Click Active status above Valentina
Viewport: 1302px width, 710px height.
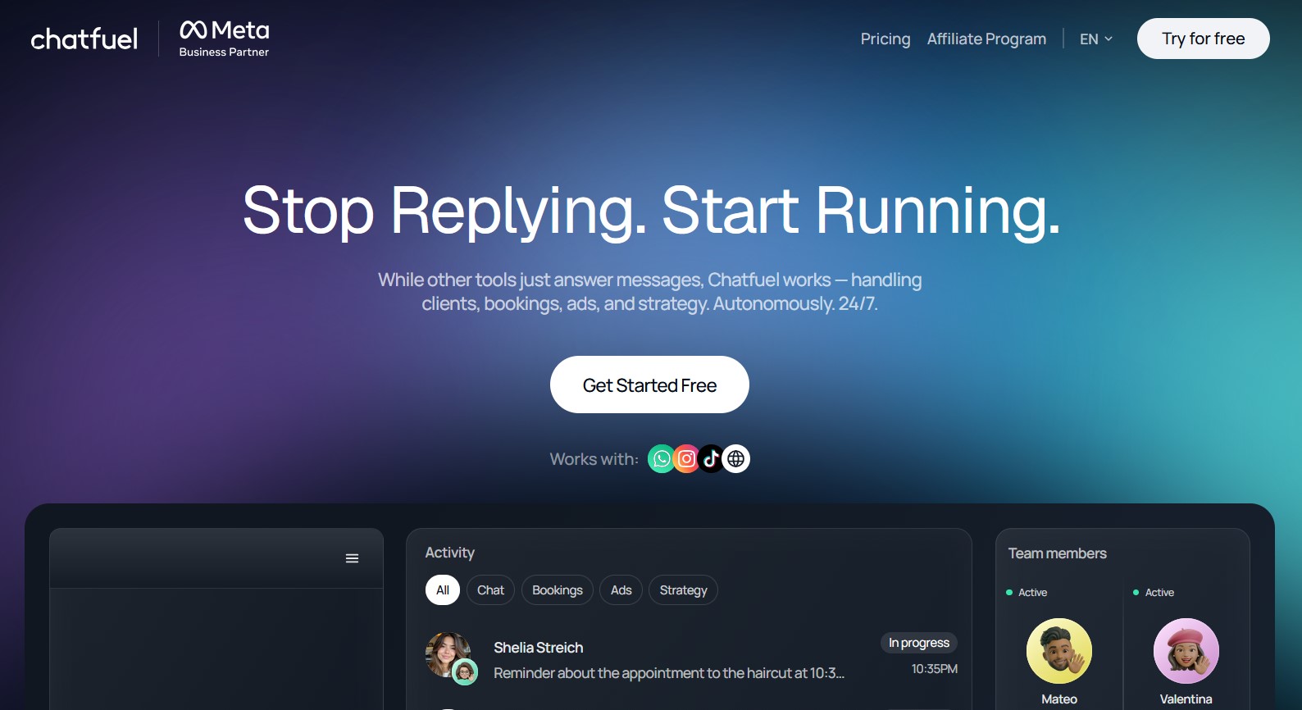tap(1154, 592)
